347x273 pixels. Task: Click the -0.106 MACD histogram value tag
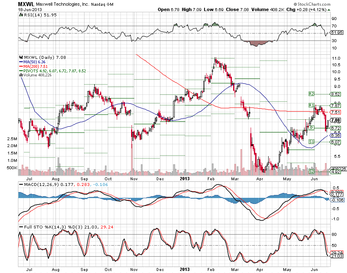[337, 200]
